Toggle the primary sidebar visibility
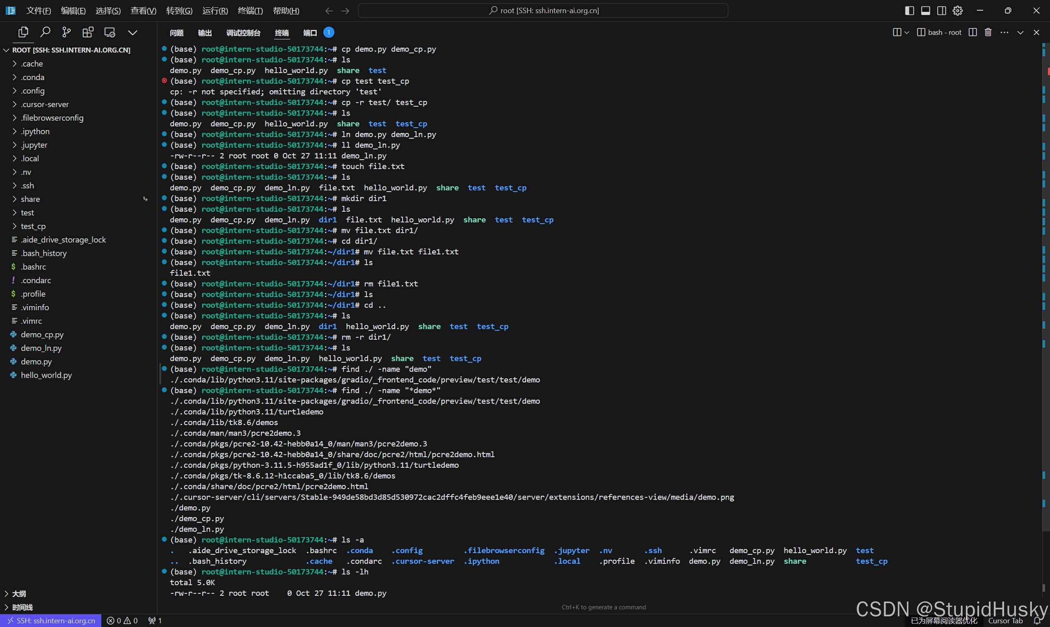The width and height of the screenshot is (1050, 627). click(x=909, y=10)
